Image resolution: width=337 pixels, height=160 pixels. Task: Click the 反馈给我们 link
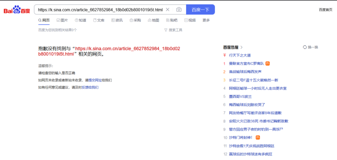(x=90, y=87)
